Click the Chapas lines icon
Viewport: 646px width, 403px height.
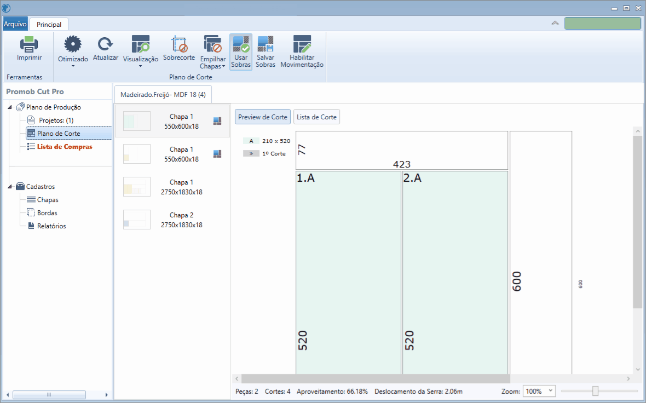(x=31, y=199)
